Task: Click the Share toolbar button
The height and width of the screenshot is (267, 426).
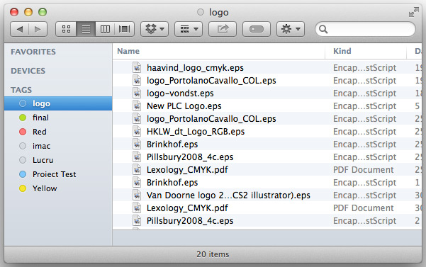Action: pyautogui.click(x=223, y=29)
